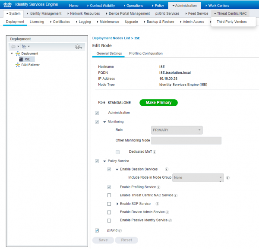Follow the Deployment Nodes List breadcrumb link
The width and height of the screenshot is (259, 249).
112,38
